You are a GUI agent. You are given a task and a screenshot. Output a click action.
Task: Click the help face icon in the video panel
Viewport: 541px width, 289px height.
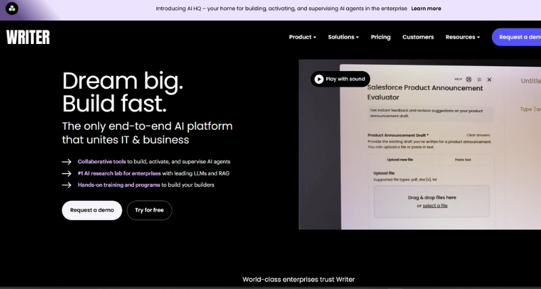tap(469, 79)
